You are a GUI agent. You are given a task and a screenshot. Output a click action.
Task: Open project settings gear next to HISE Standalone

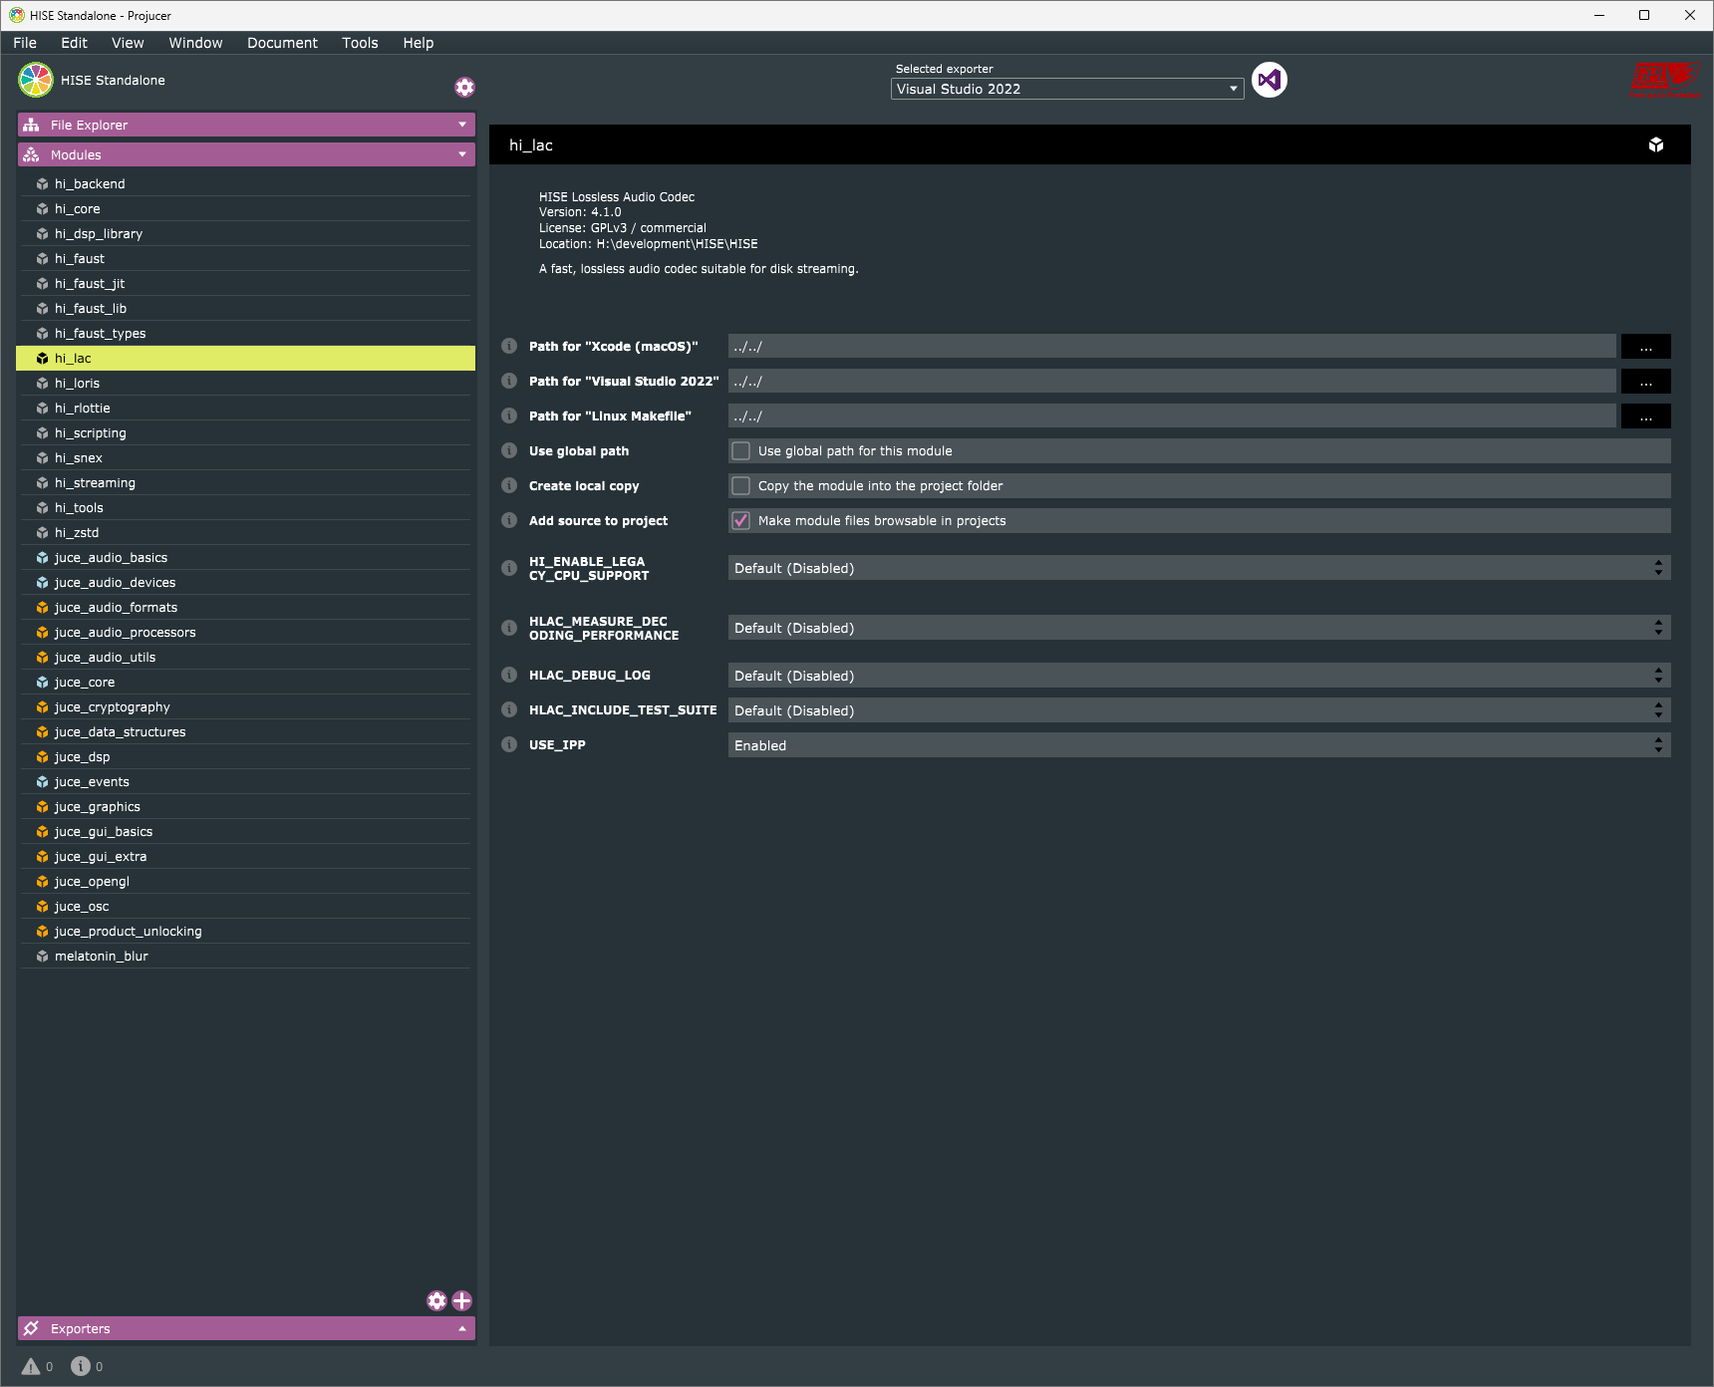pos(464,88)
